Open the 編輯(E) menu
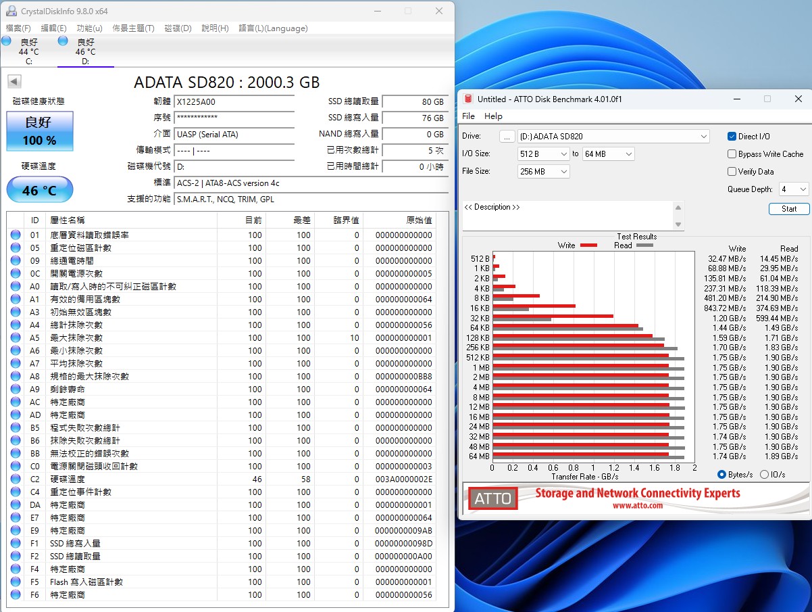 pyautogui.click(x=54, y=28)
